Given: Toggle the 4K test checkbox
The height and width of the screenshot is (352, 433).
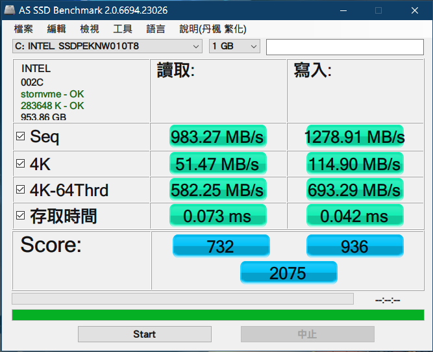Looking at the screenshot, I should [x=20, y=163].
